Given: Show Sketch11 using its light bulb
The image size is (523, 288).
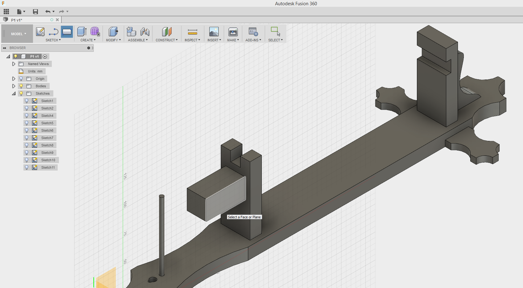Looking at the screenshot, I should click(27, 167).
